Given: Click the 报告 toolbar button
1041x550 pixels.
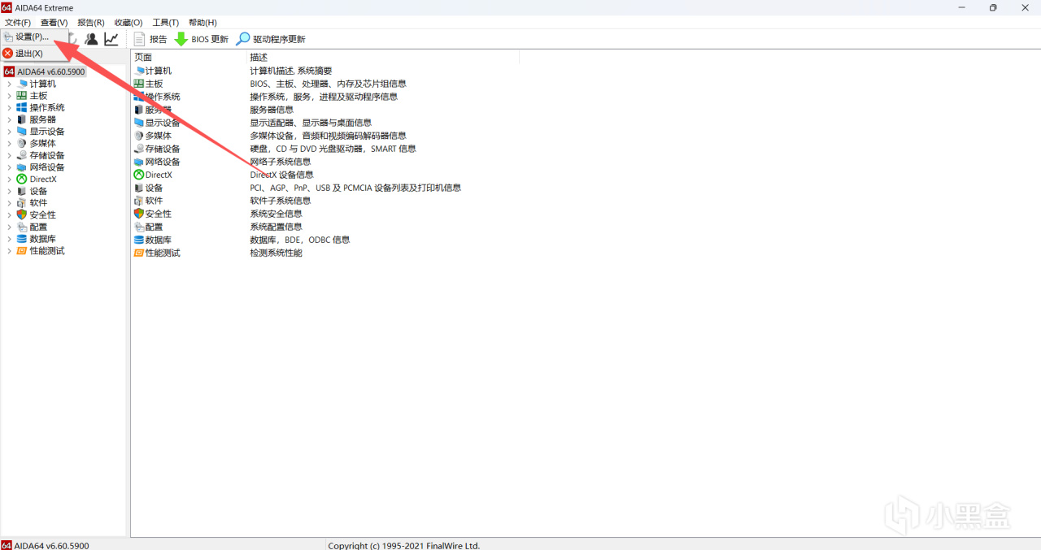Looking at the screenshot, I should [150, 39].
